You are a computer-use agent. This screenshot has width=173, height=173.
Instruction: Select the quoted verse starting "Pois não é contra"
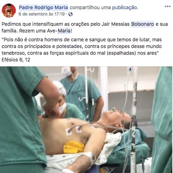[82, 46]
